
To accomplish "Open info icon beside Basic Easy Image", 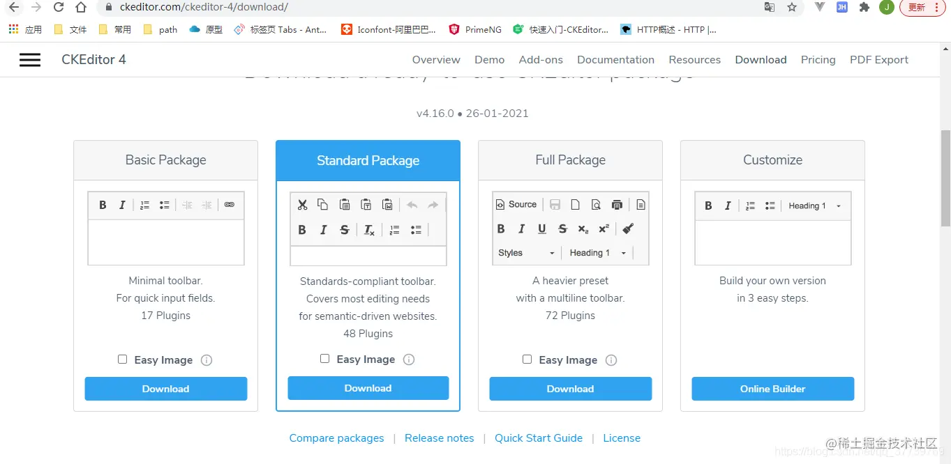I will 207,360.
